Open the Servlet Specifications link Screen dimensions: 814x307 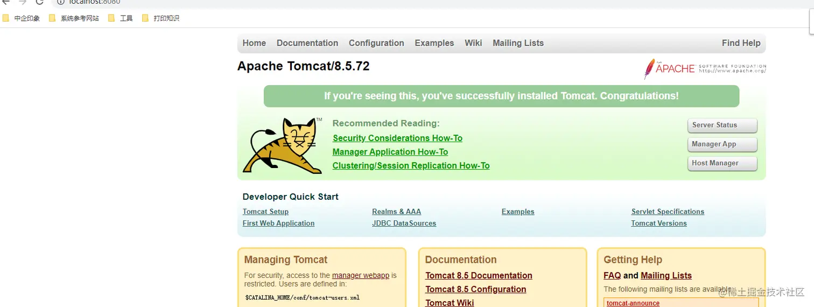pyautogui.click(x=668, y=212)
